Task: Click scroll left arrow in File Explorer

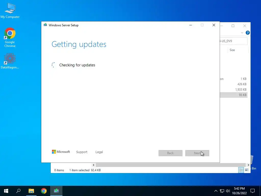Action: [94, 165]
